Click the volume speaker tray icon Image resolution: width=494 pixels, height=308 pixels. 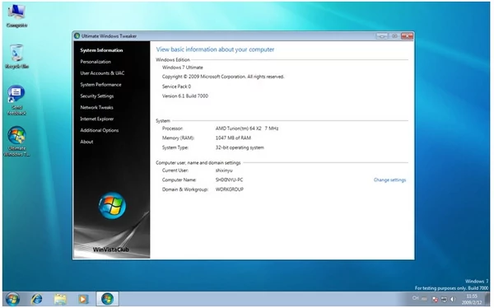click(x=453, y=299)
